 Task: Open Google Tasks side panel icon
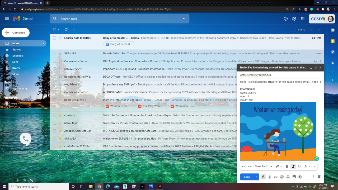click(333, 52)
